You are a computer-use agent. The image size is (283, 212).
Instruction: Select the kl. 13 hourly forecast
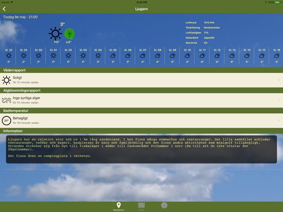tap(232, 56)
